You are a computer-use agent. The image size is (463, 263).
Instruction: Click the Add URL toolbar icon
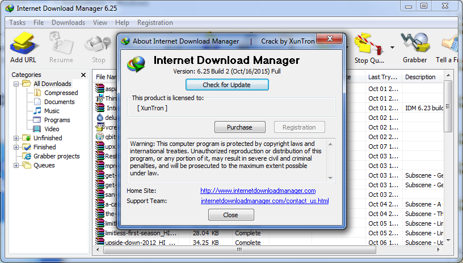point(23,48)
